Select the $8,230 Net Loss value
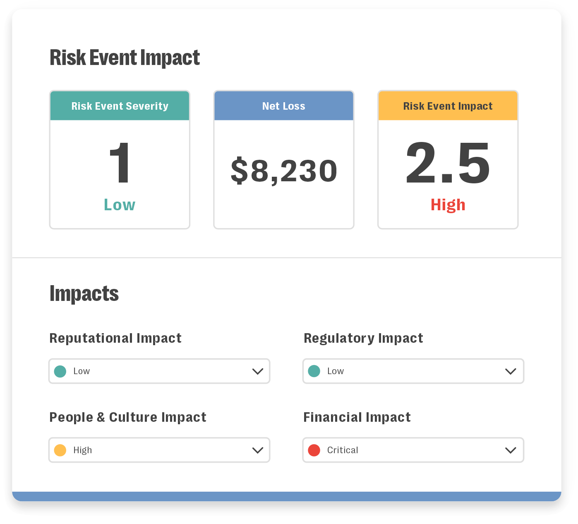Image resolution: width=578 pixels, height=524 pixels. [284, 168]
